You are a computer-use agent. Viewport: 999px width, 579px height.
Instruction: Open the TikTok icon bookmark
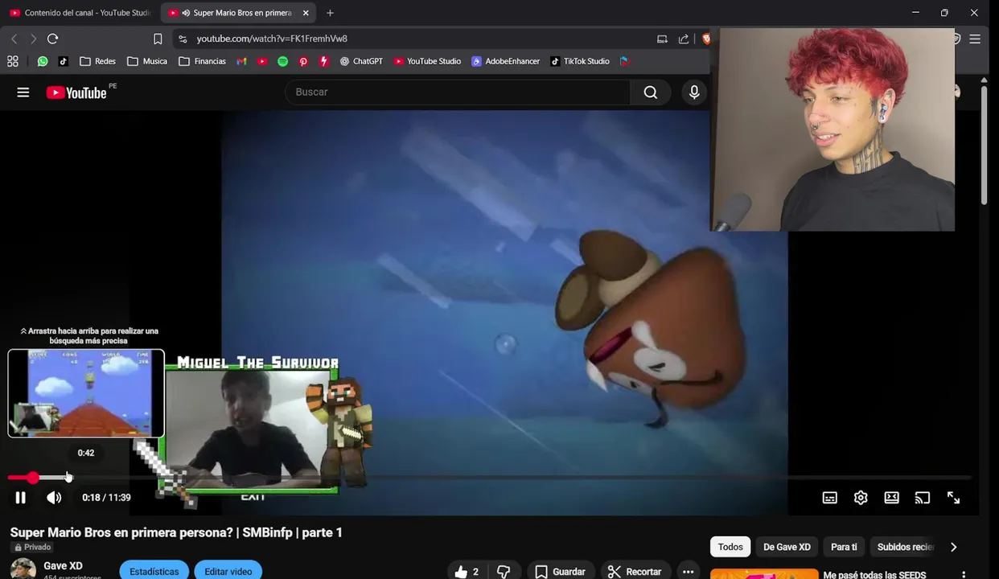[x=63, y=61]
